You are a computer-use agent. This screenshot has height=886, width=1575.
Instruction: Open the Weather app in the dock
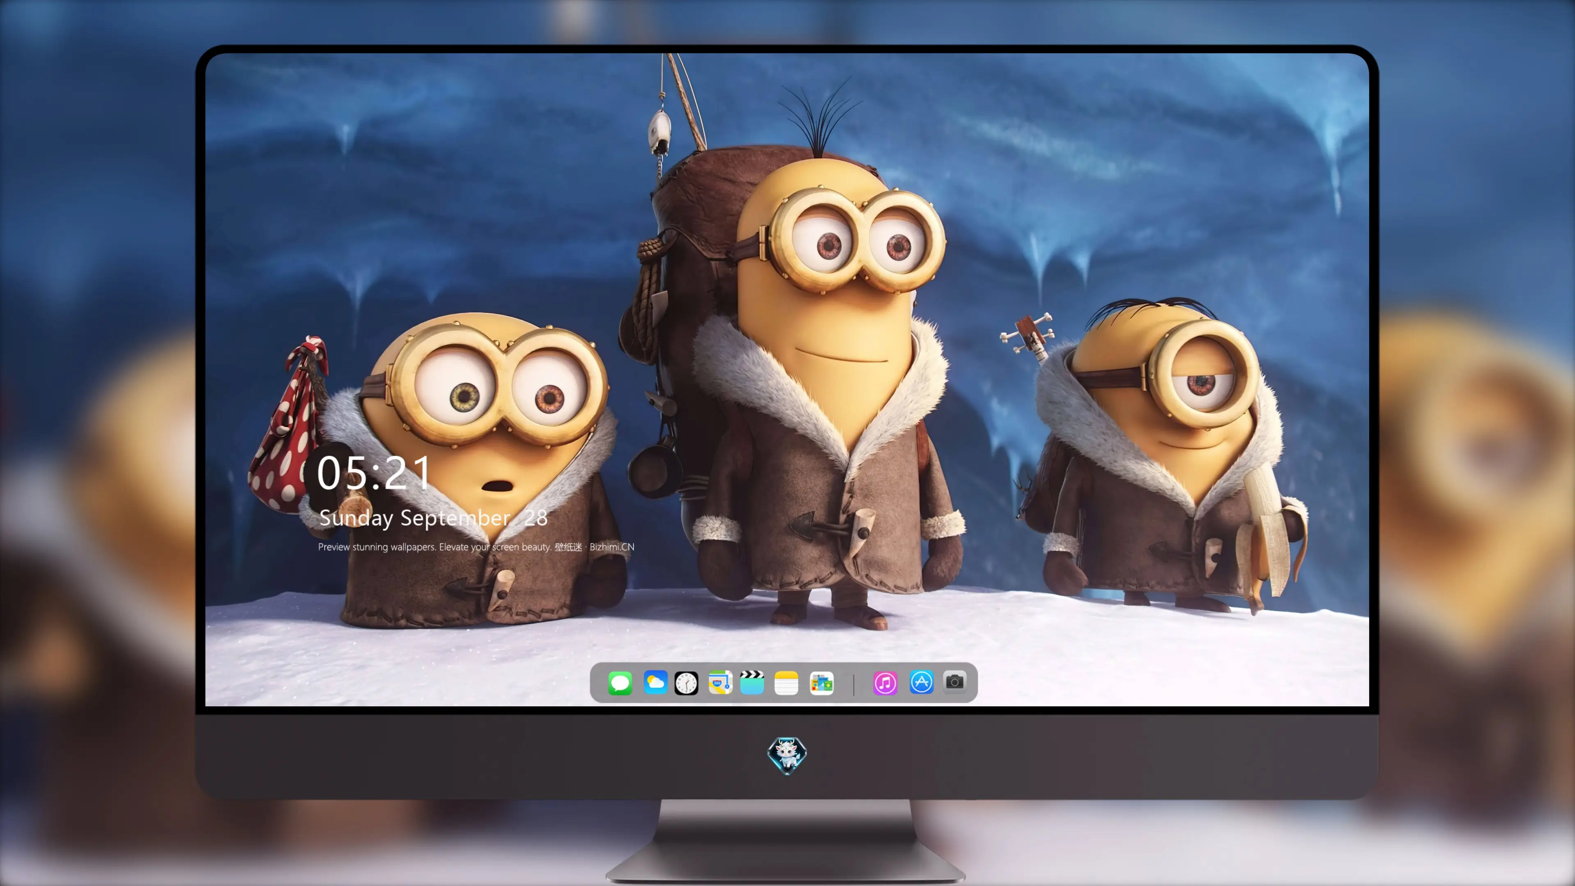655,683
